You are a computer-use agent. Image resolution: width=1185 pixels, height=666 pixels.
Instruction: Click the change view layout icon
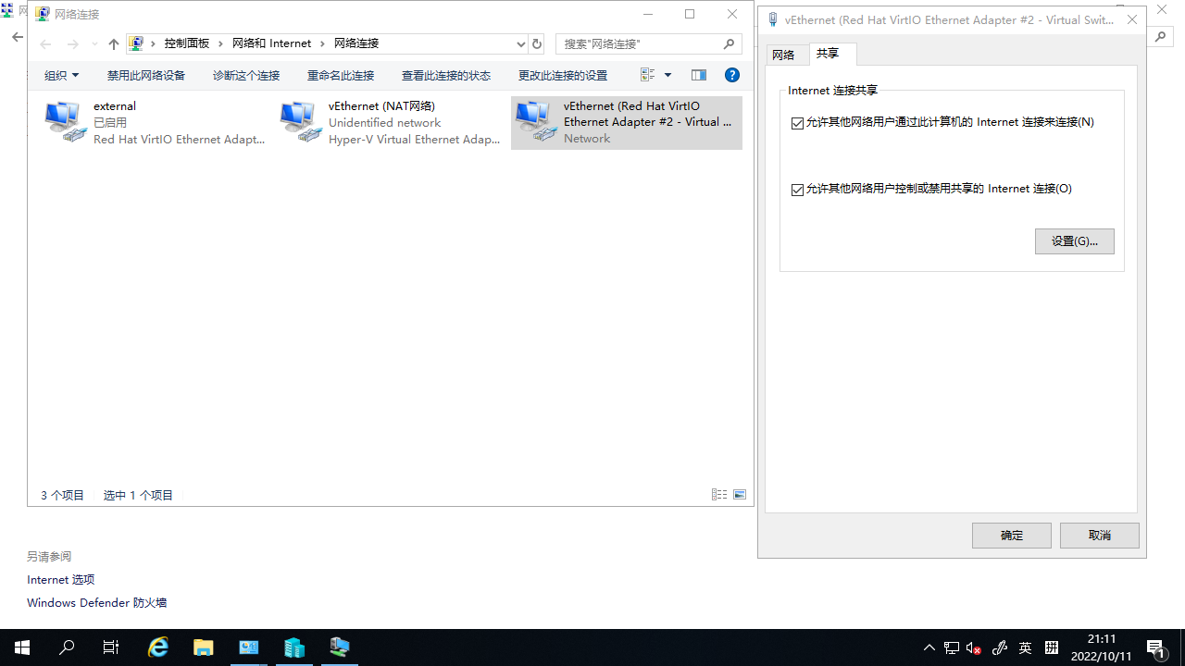[x=647, y=75]
